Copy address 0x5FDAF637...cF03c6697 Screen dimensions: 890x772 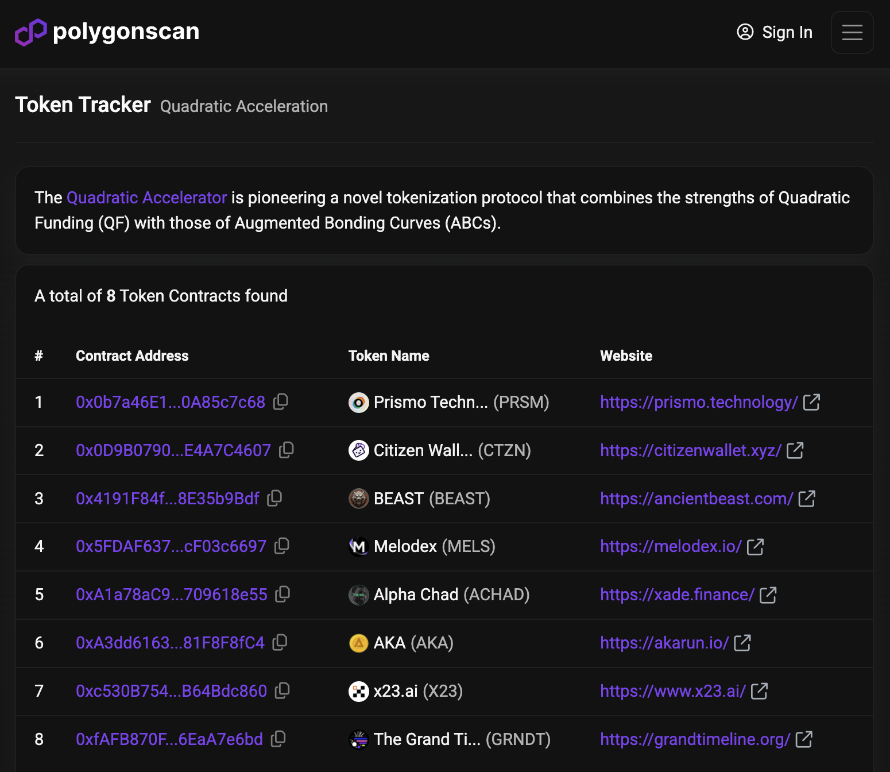[282, 546]
